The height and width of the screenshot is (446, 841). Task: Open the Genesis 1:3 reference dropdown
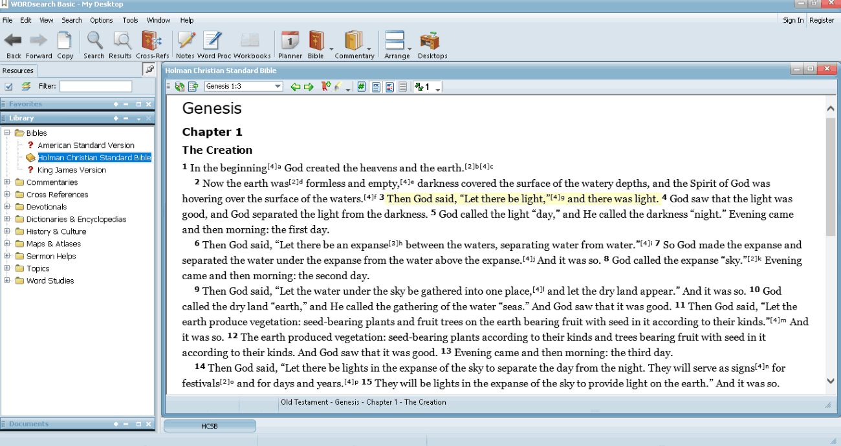pos(278,87)
